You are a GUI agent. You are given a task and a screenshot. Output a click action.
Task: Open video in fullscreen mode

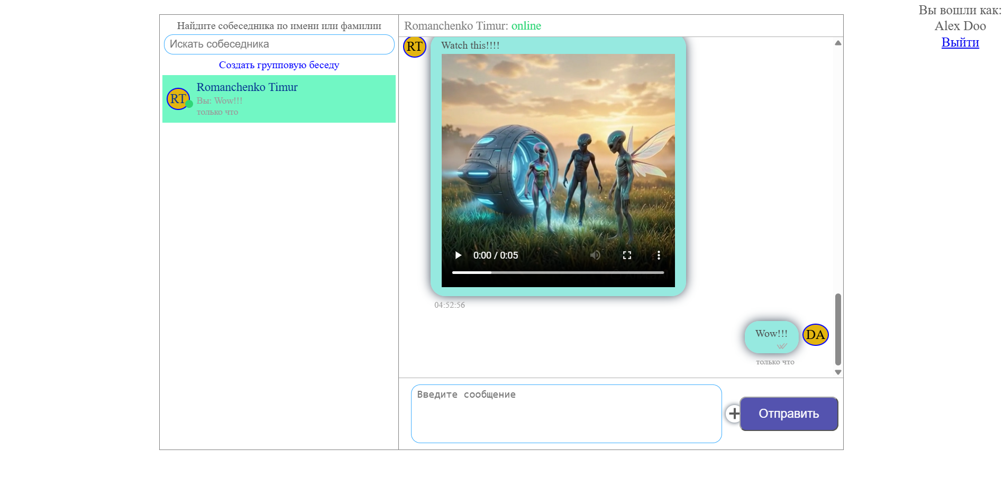click(627, 255)
